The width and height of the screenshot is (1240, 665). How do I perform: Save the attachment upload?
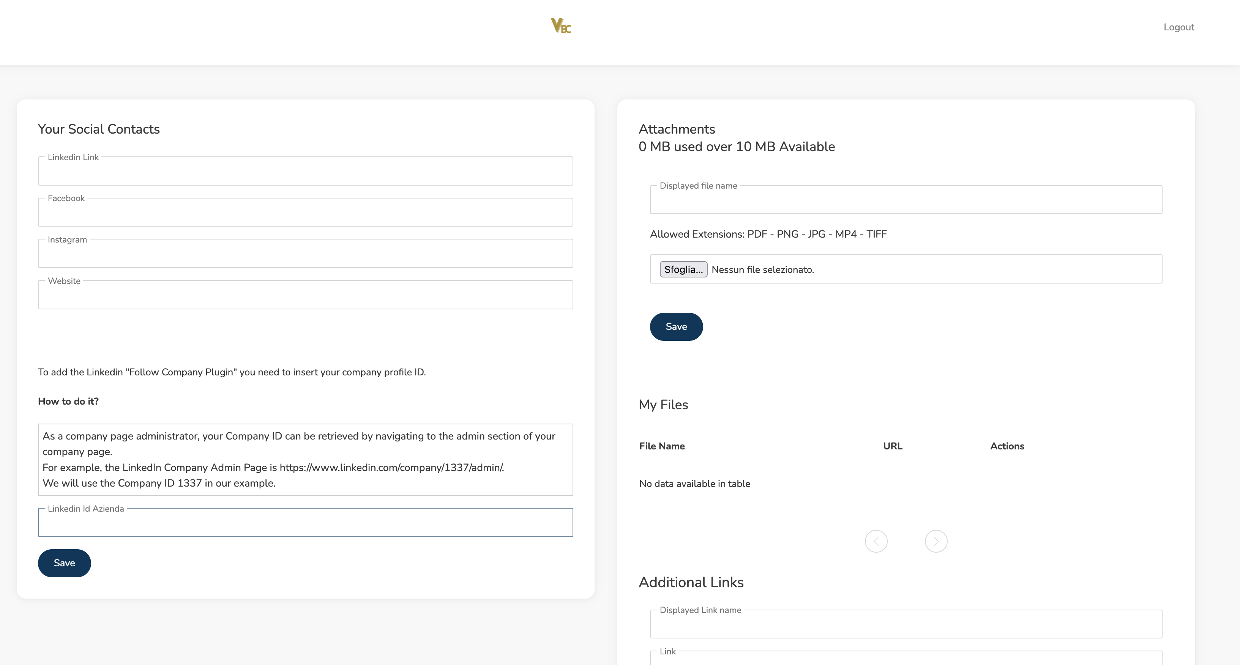tap(676, 327)
